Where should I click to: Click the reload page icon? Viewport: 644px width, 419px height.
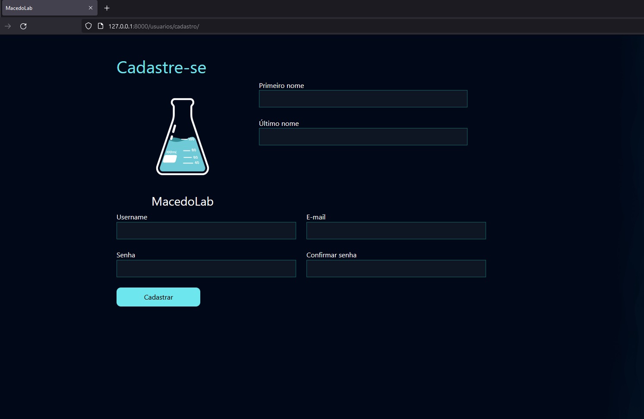[23, 26]
